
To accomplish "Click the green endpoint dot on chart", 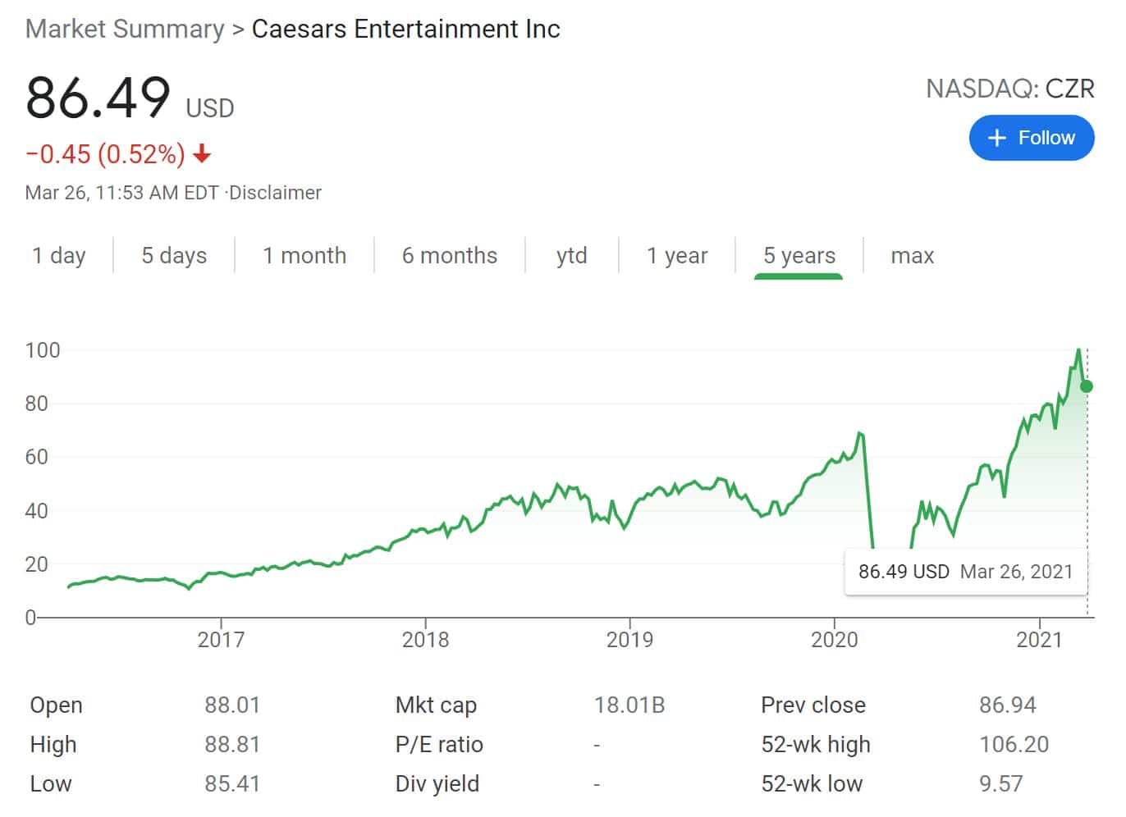I will [x=1085, y=386].
